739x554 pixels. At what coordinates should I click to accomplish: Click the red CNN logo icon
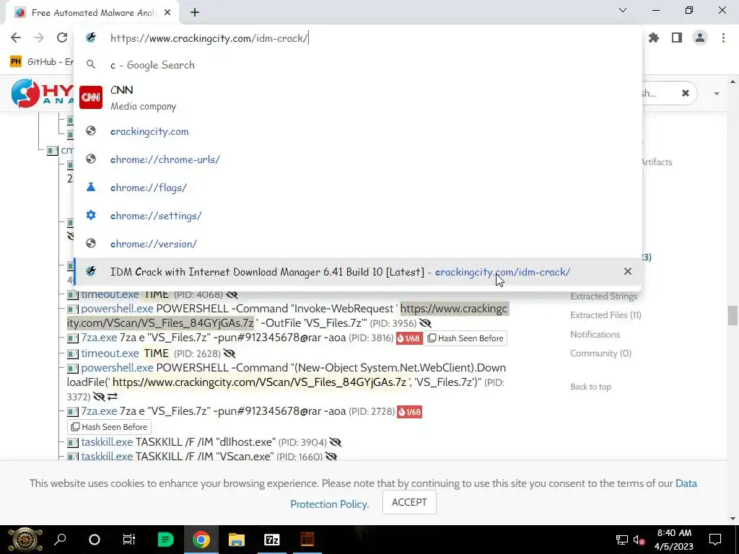tap(91, 97)
